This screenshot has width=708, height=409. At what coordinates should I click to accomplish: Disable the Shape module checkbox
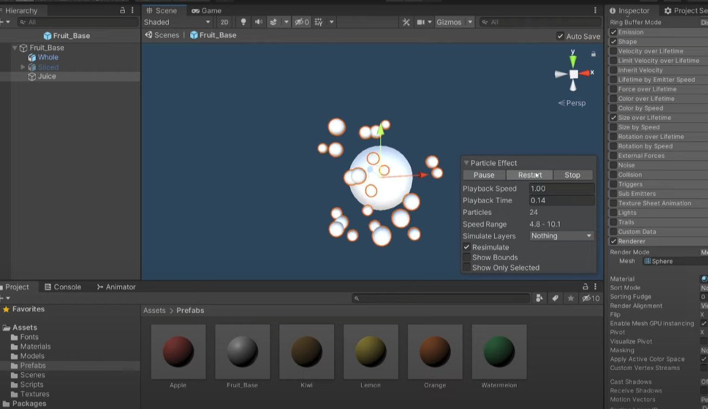(613, 42)
